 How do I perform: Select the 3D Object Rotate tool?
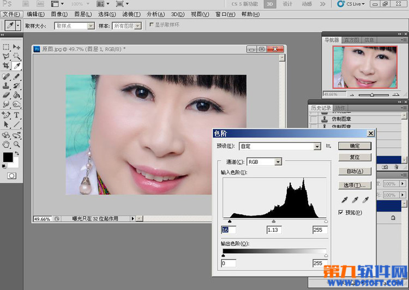6,135
